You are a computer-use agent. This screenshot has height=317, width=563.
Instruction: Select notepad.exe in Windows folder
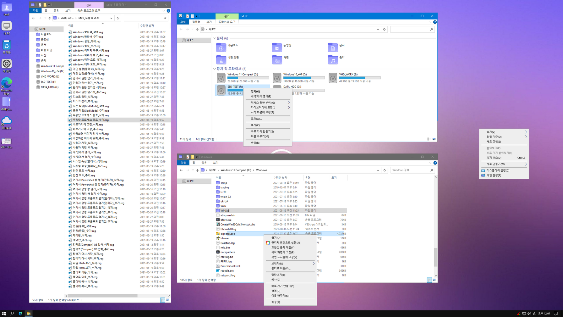point(228,252)
